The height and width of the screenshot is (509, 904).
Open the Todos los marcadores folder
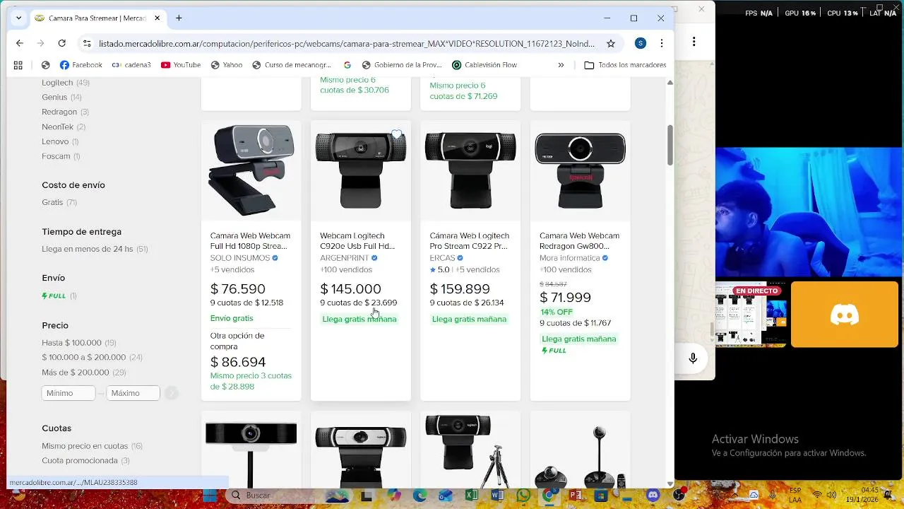pos(625,65)
